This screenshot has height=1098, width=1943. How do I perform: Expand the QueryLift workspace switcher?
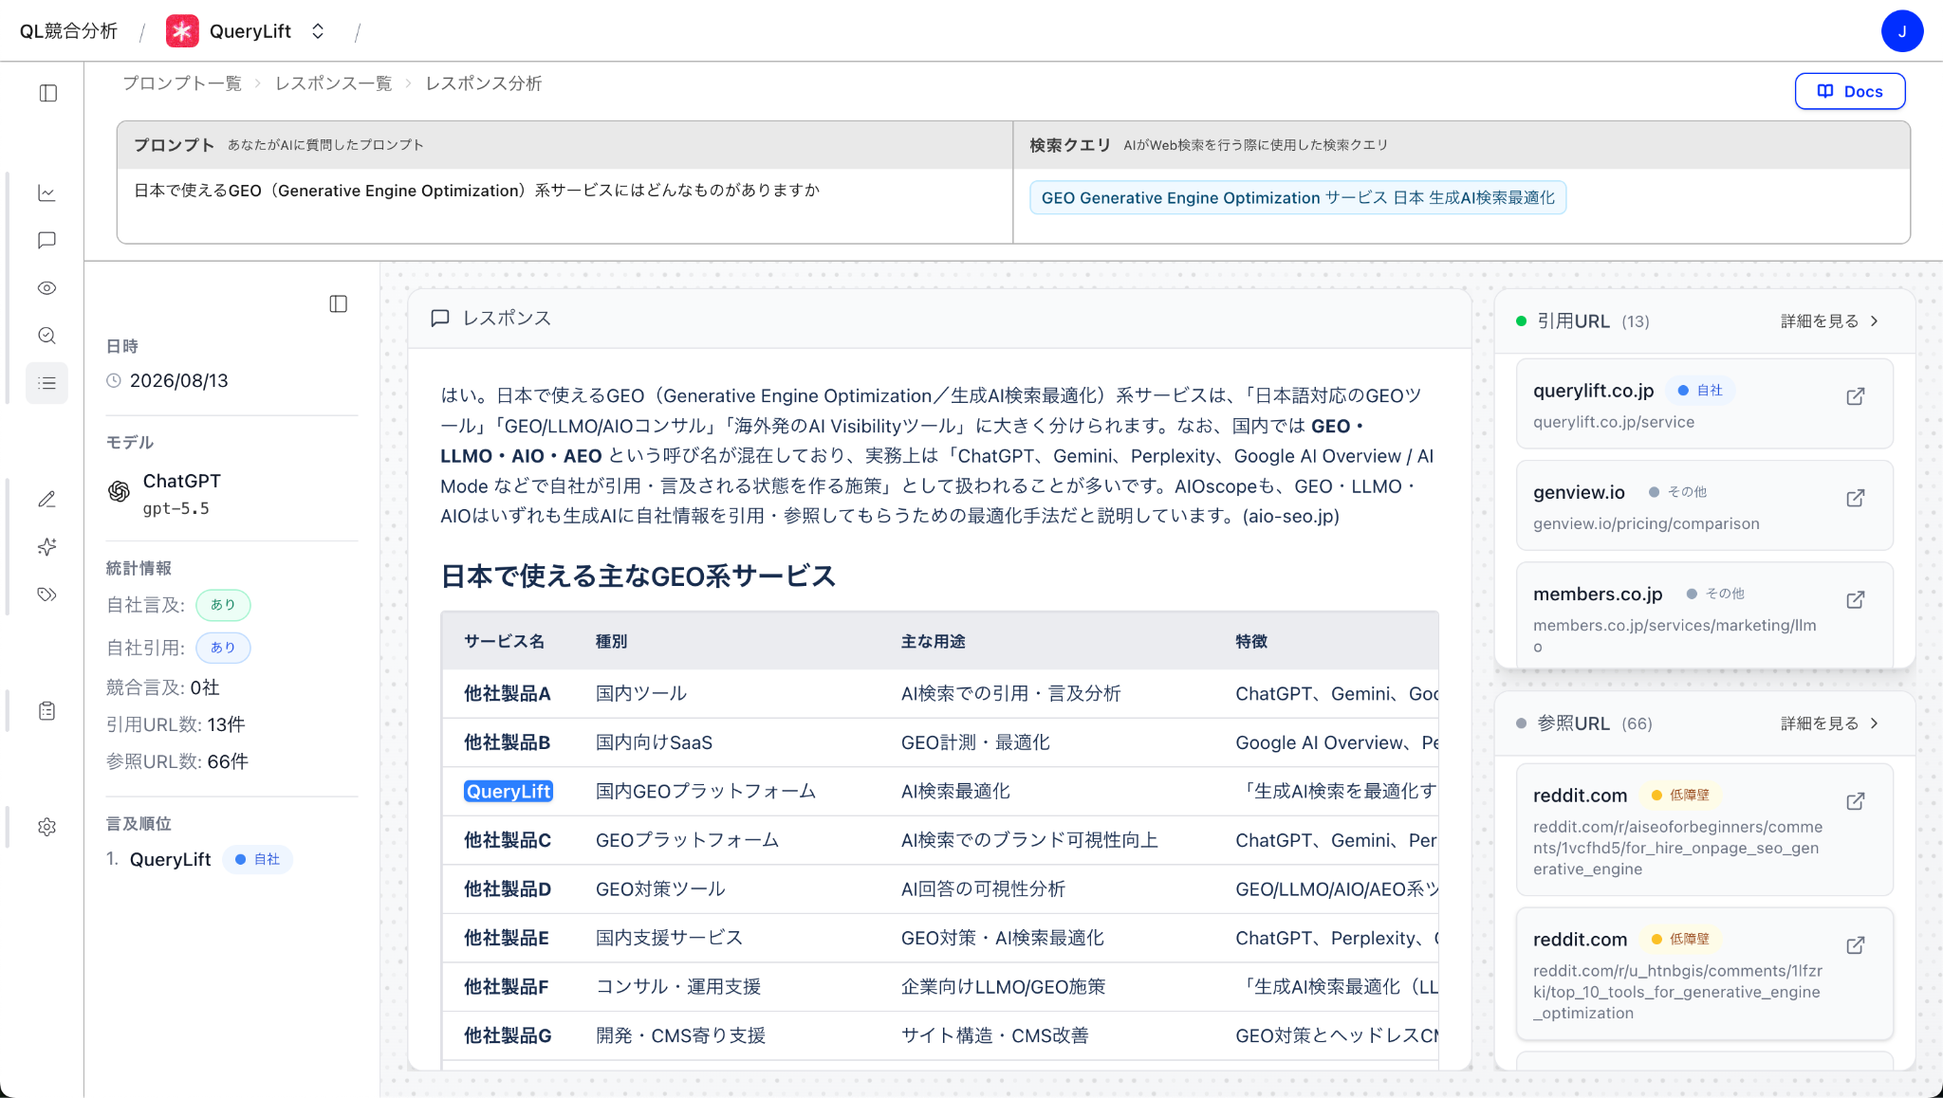(x=318, y=31)
